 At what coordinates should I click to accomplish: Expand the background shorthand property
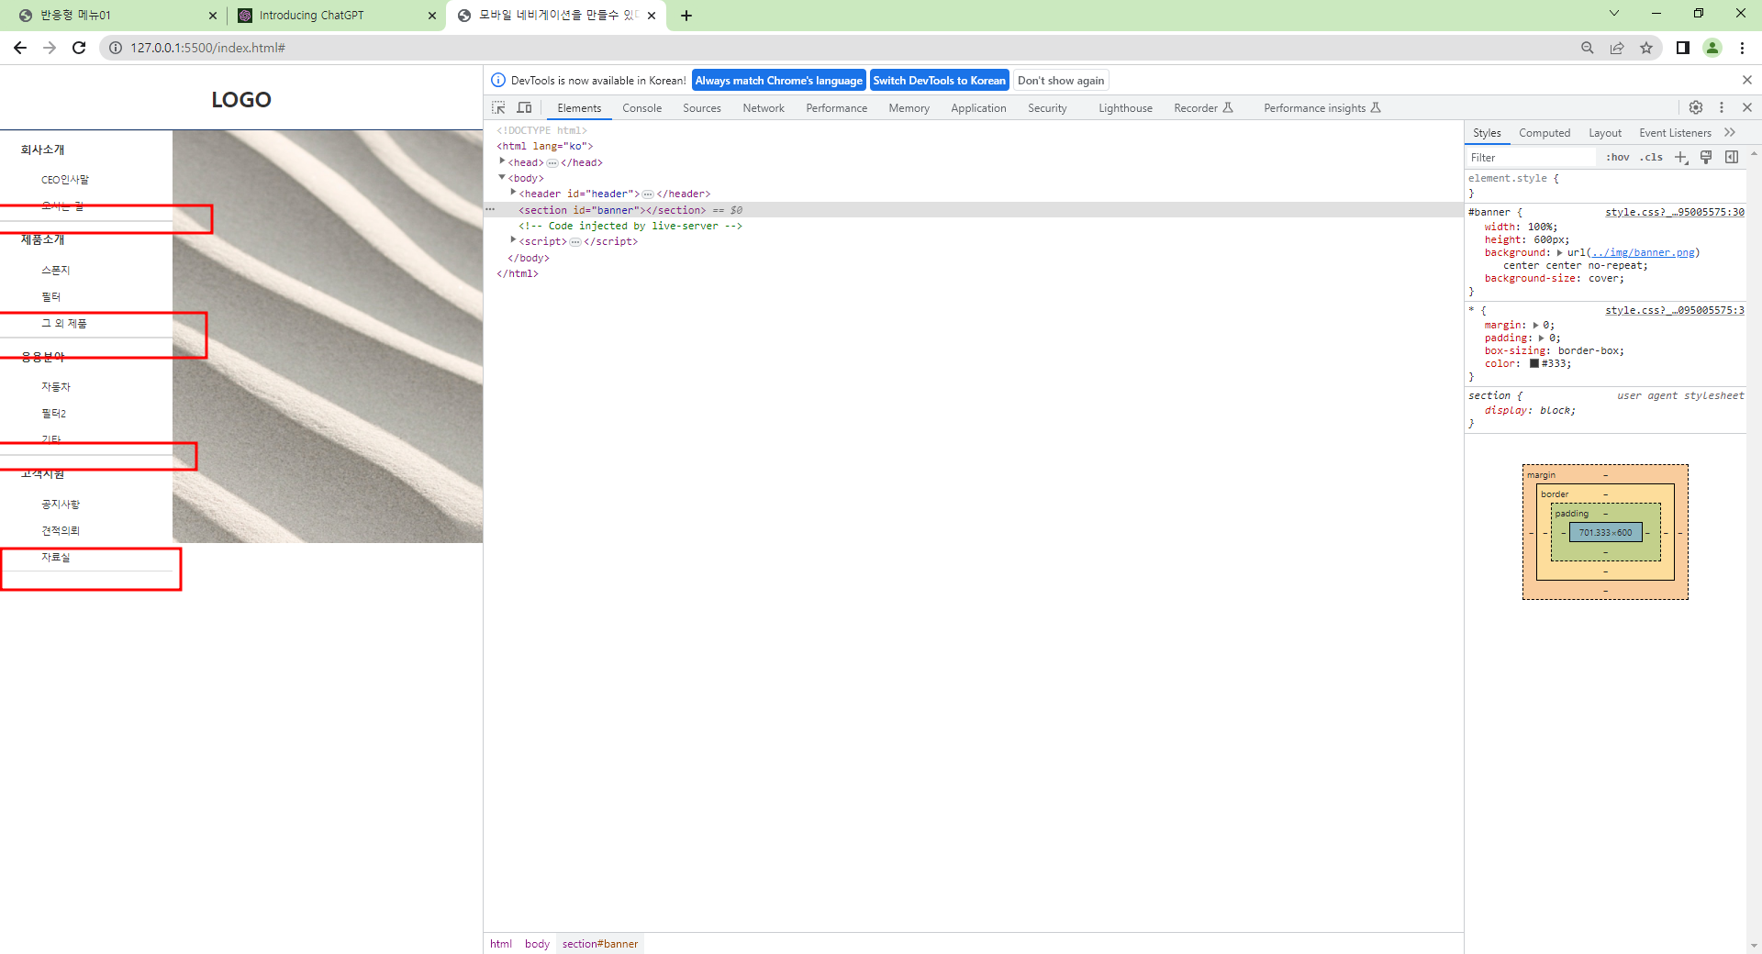(x=1559, y=252)
